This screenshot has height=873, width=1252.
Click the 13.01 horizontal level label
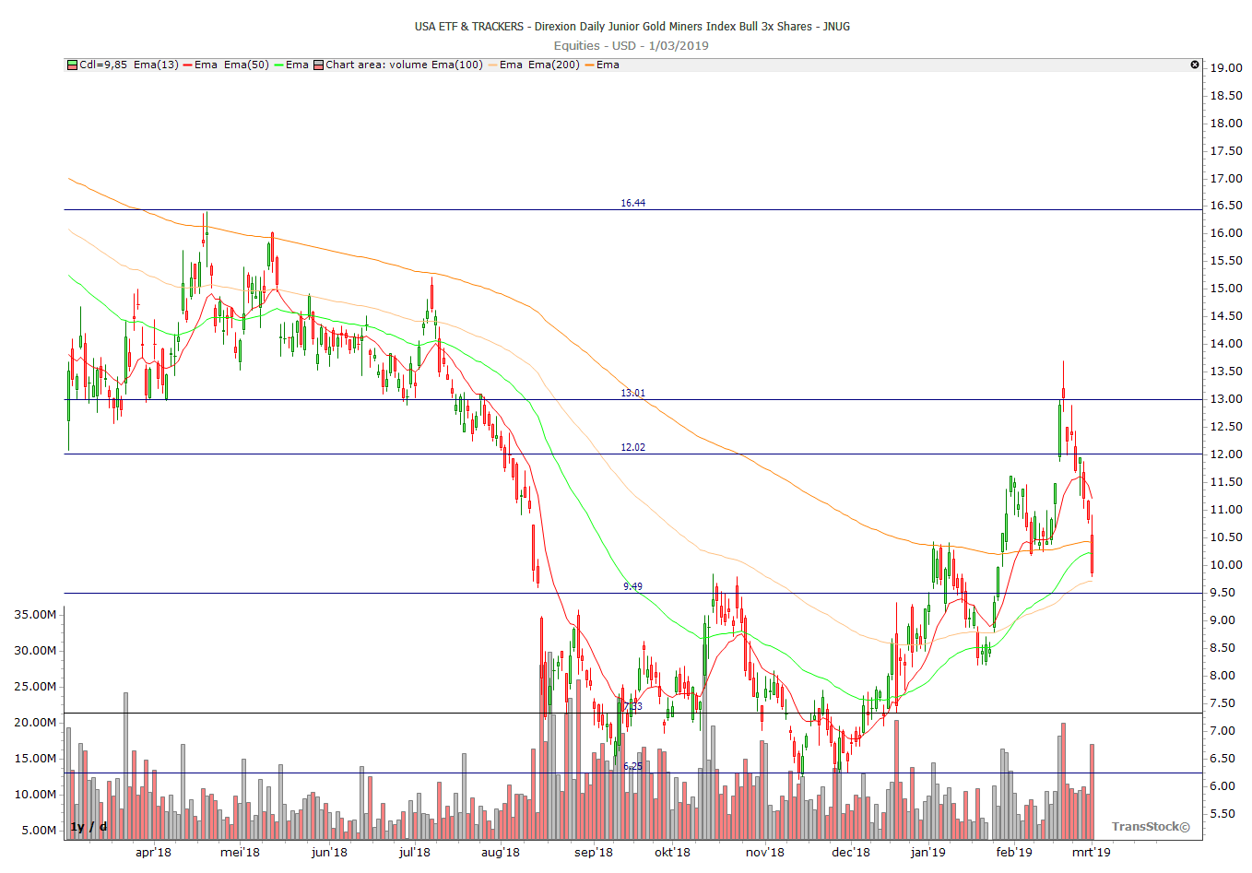pos(632,393)
